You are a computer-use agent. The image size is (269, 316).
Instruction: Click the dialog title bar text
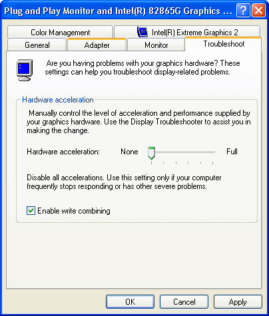pos(118,11)
